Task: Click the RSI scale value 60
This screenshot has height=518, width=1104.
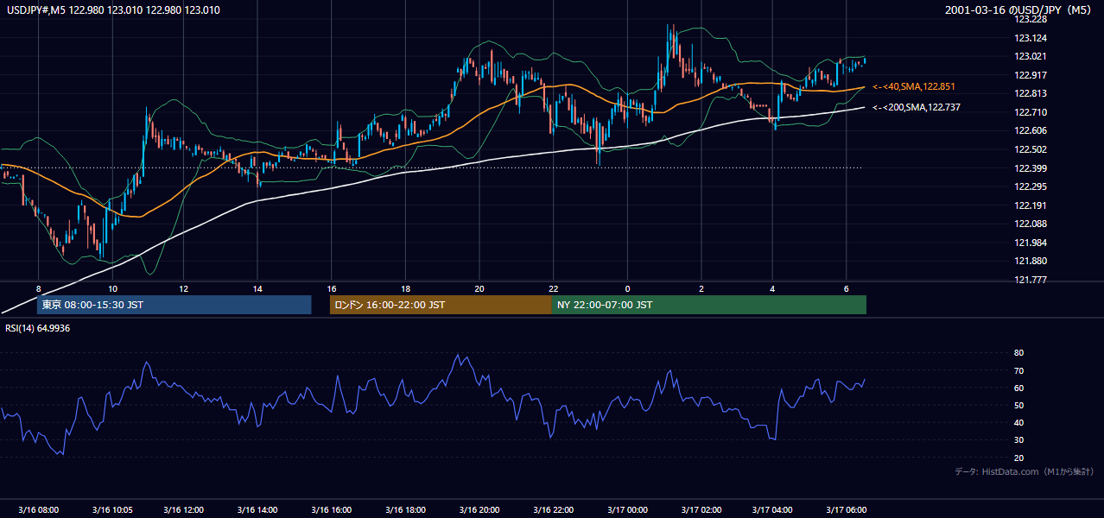Action: (x=1018, y=388)
